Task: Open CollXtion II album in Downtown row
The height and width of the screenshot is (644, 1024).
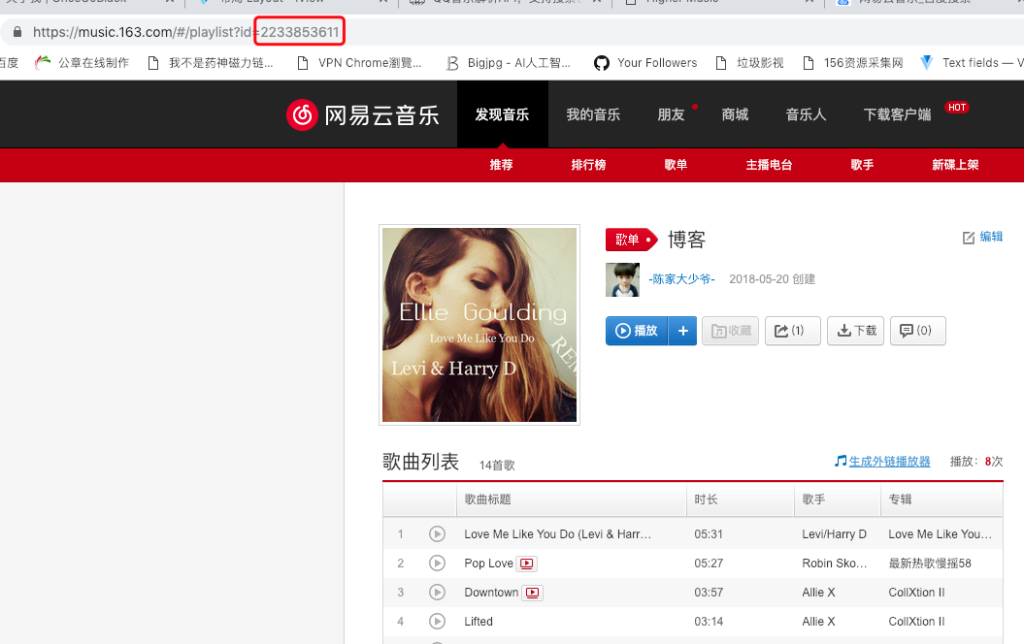Action: [x=916, y=593]
